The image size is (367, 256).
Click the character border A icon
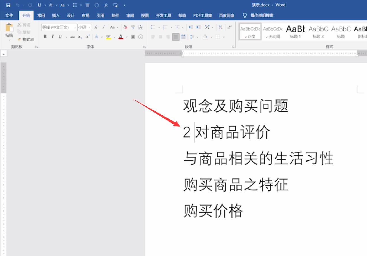coord(140,27)
